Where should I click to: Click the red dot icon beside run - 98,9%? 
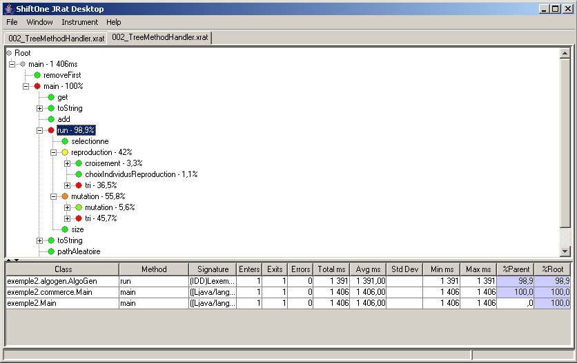pyautogui.click(x=50, y=130)
